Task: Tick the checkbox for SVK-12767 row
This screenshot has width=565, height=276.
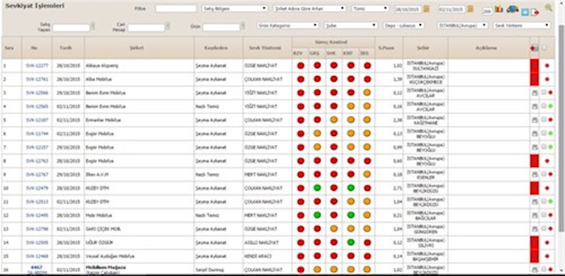Action: point(544,174)
